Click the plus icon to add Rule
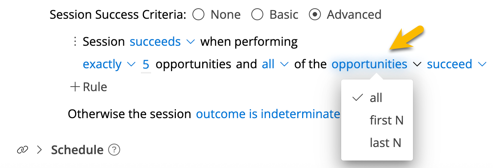 click(x=76, y=87)
